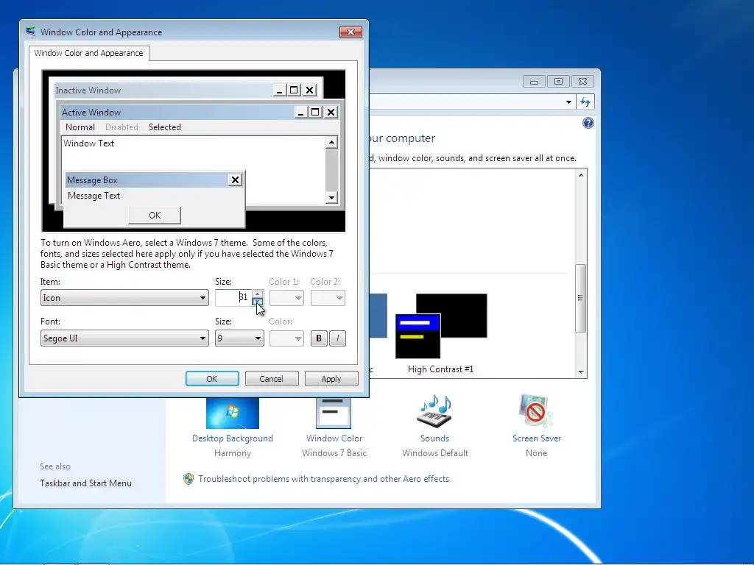
Task: Increase icon size with up spinner
Action: (x=257, y=294)
